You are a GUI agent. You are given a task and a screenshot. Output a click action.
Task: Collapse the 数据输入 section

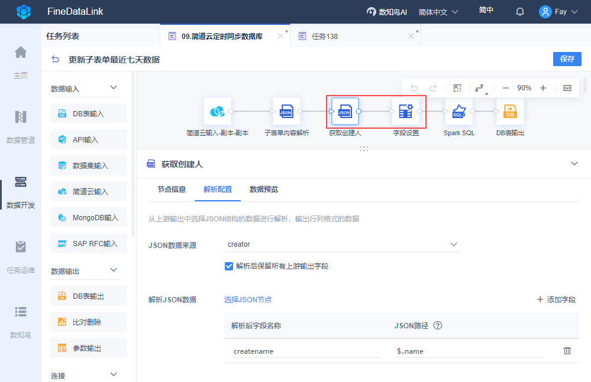114,87
